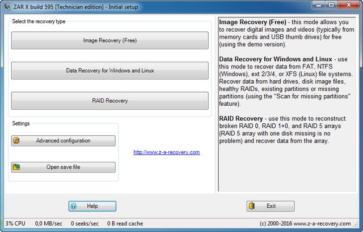Click the Open save file folder icon
The width and height of the screenshot is (363, 232).
click(16, 167)
